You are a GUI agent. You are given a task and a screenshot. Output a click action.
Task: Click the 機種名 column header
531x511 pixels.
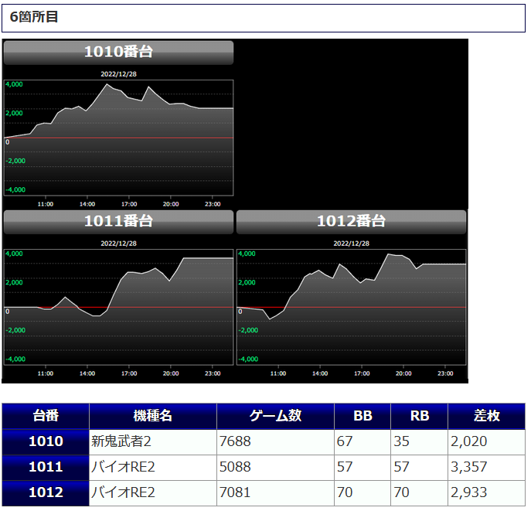pyautogui.click(x=153, y=416)
